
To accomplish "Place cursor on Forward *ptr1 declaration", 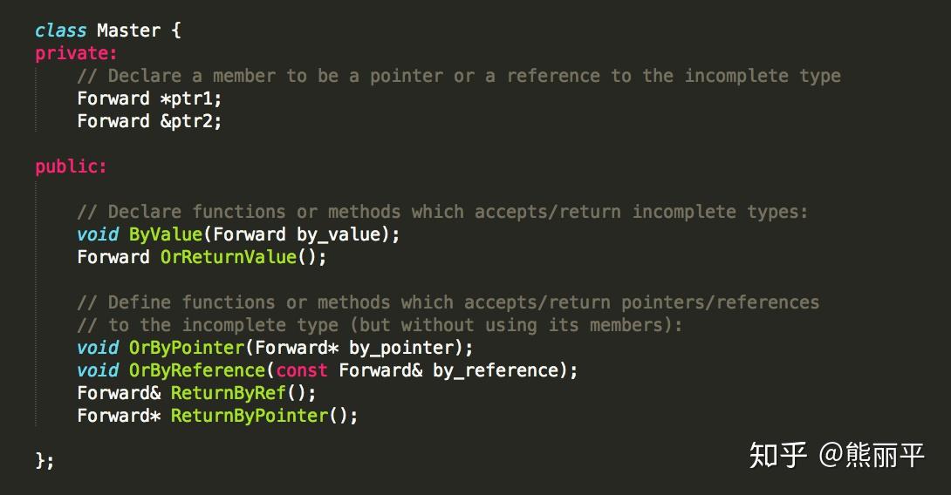I will (149, 98).
